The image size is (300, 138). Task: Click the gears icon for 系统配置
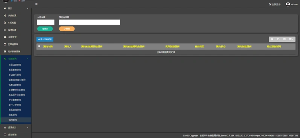click(x=5, y=15)
